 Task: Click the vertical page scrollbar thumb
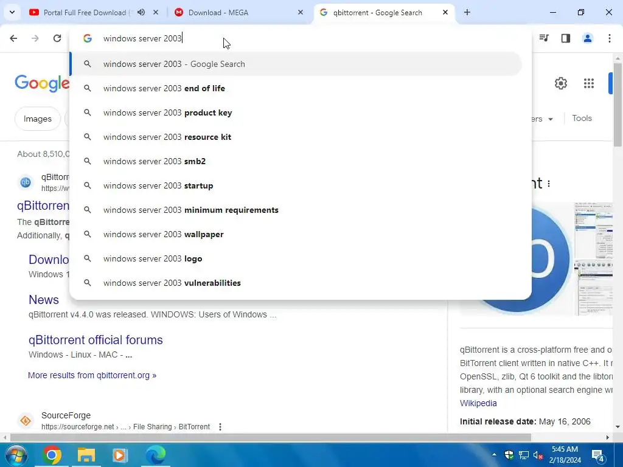pos(618,104)
